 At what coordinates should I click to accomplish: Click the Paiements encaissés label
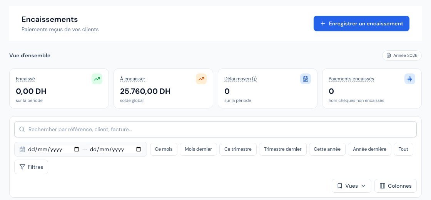click(351, 79)
